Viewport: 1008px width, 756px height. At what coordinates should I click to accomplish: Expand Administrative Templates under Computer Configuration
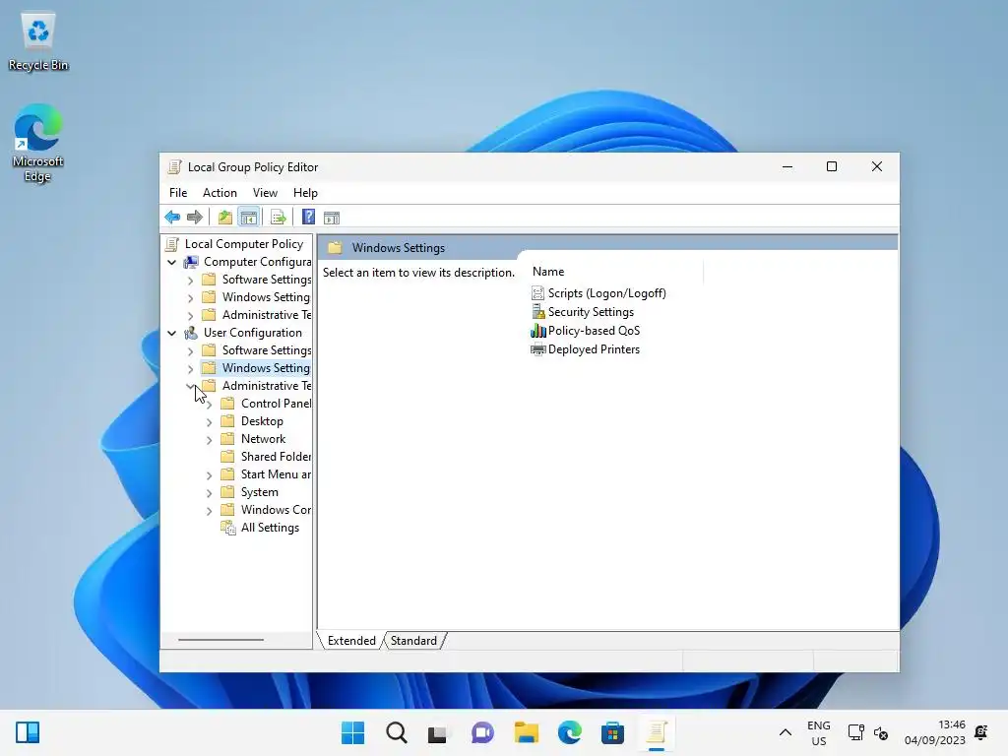click(190, 316)
